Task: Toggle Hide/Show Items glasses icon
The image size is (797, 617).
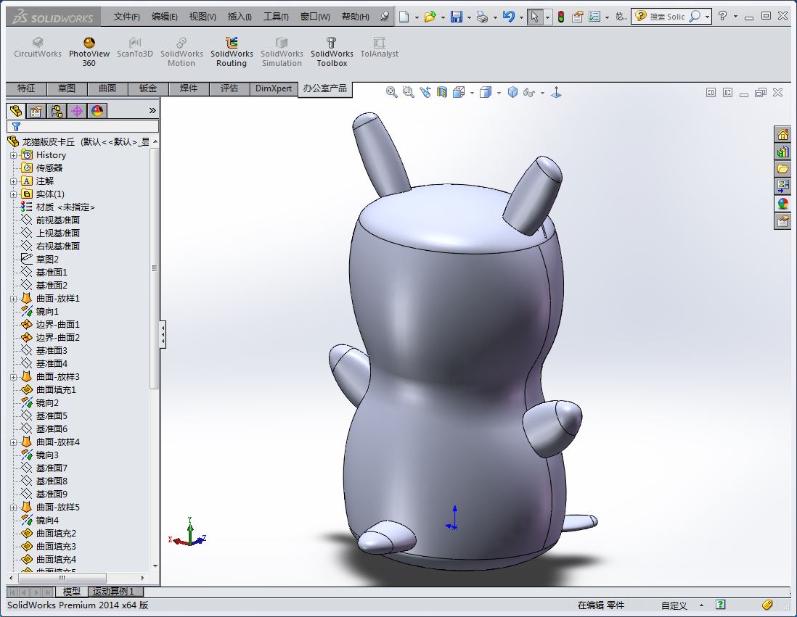Action: 529,92
